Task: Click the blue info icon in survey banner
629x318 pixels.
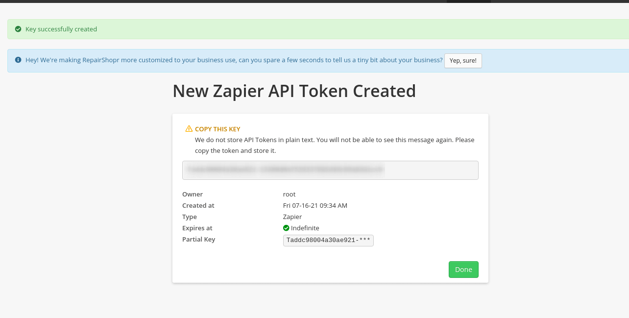Action: (18, 60)
